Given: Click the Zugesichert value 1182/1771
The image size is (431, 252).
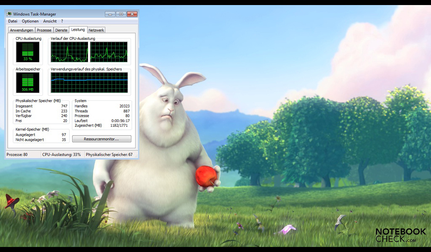Looking at the screenshot, I should pyautogui.click(x=119, y=125).
